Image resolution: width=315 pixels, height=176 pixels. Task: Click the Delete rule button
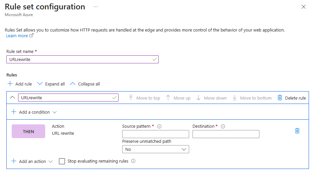(x=292, y=98)
